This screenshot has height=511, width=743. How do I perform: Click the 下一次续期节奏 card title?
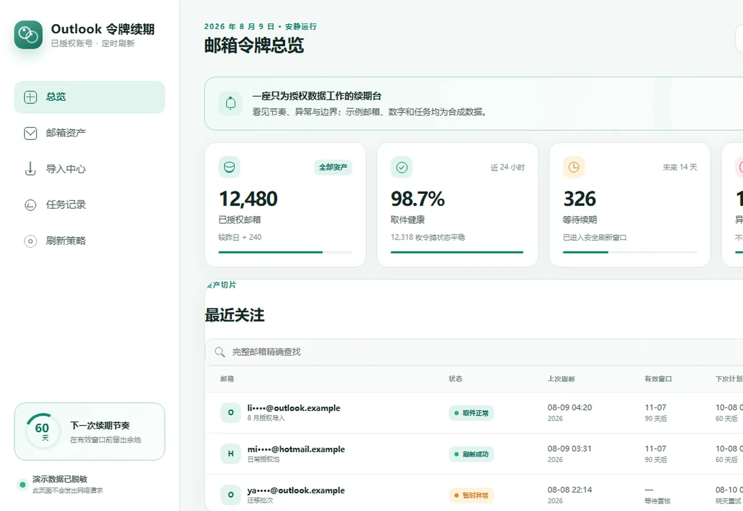(x=100, y=425)
